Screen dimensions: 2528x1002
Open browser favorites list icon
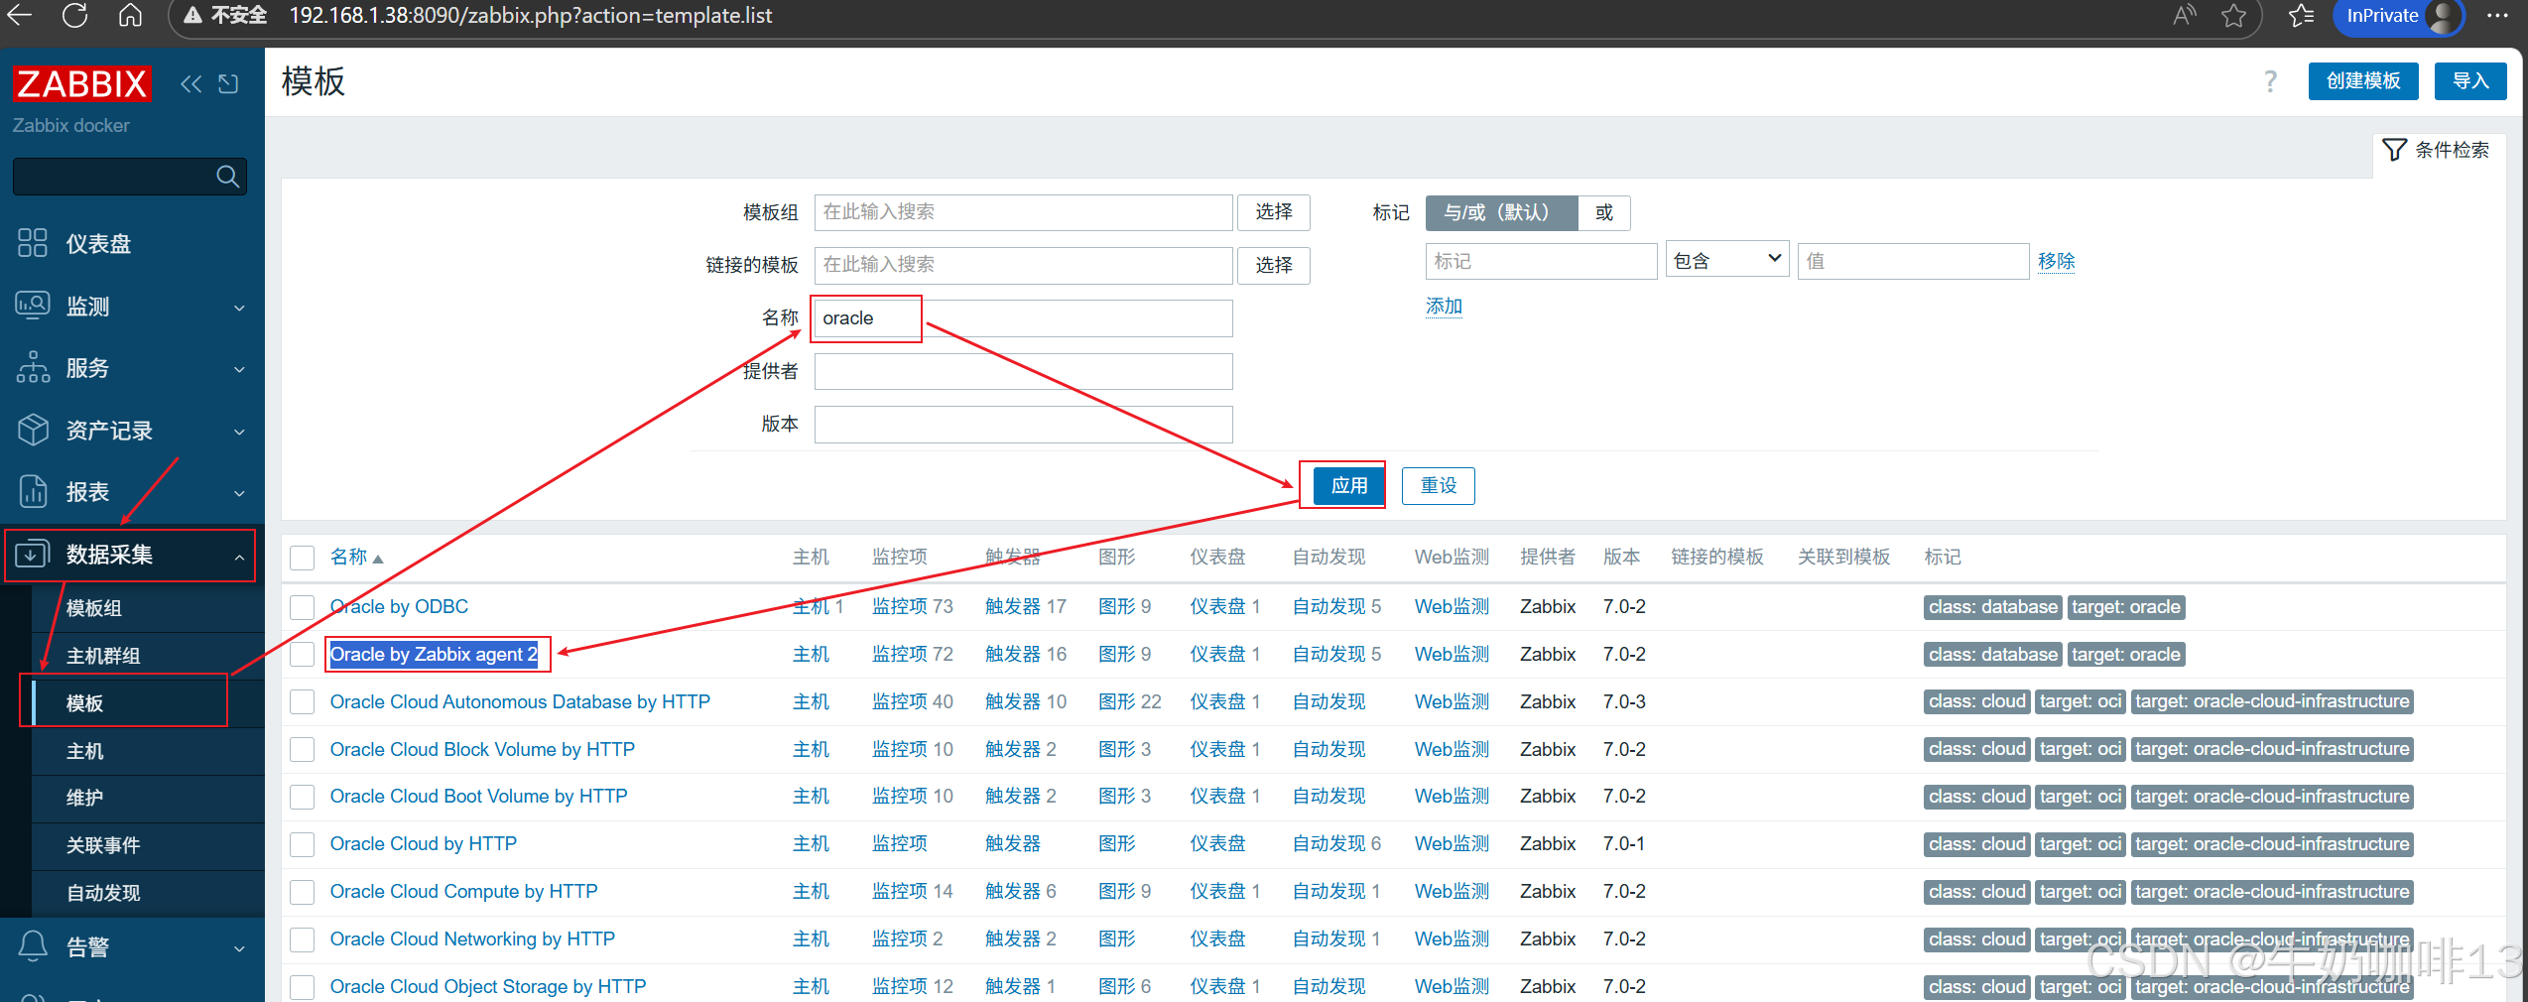(2301, 16)
